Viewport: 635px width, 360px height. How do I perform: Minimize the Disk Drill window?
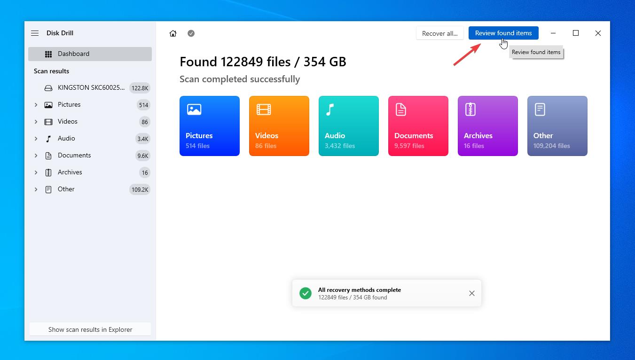553,33
